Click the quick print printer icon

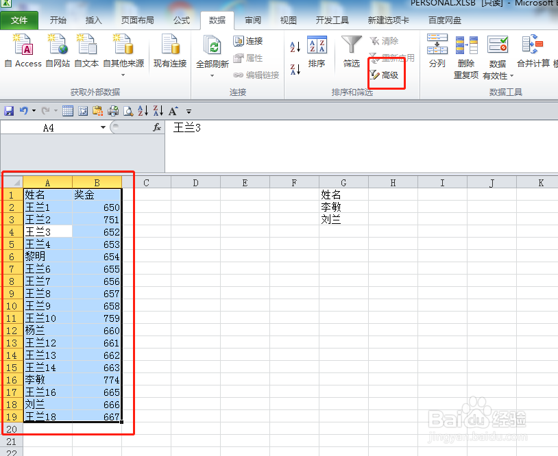[113, 111]
